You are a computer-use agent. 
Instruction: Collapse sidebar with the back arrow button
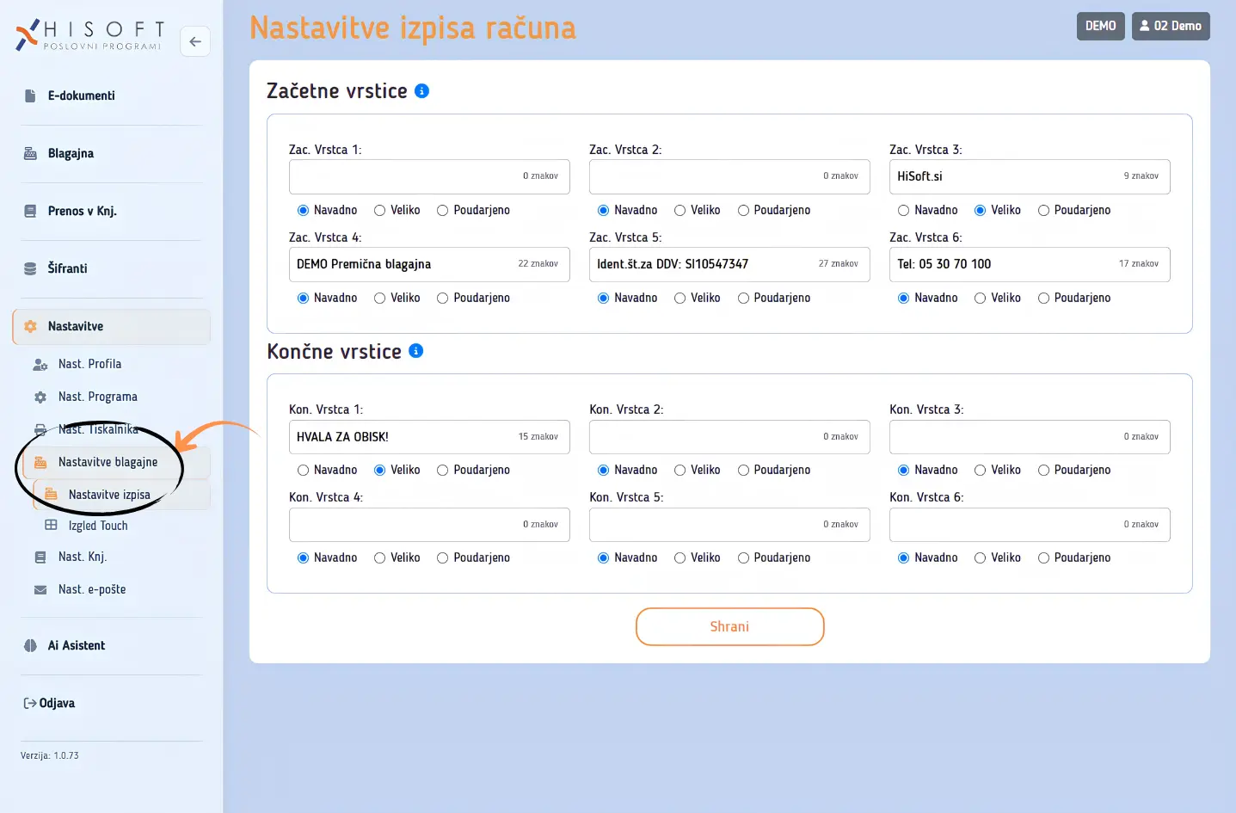(195, 41)
